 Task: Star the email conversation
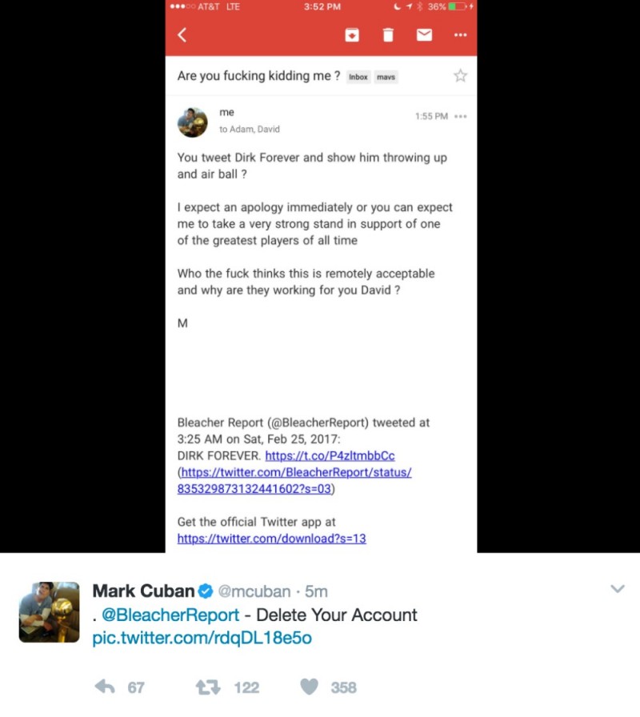(x=460, y=75)
